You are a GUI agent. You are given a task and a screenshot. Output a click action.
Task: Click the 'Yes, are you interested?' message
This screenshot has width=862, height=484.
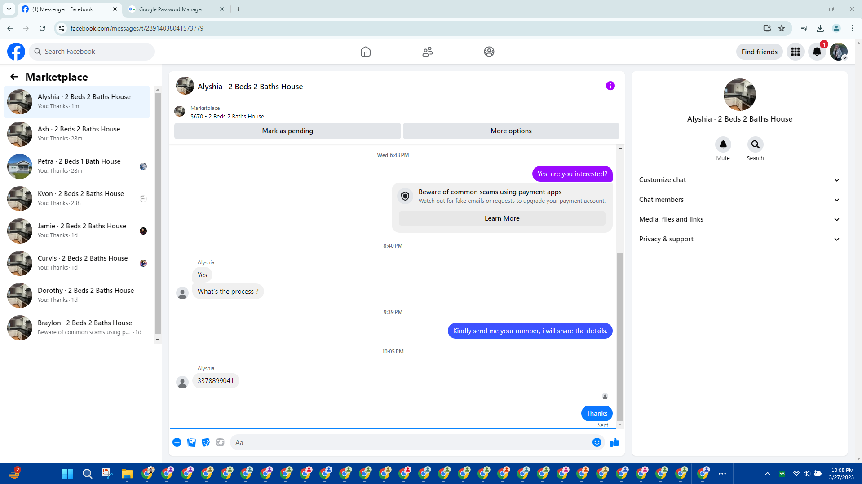pos(572,174)
